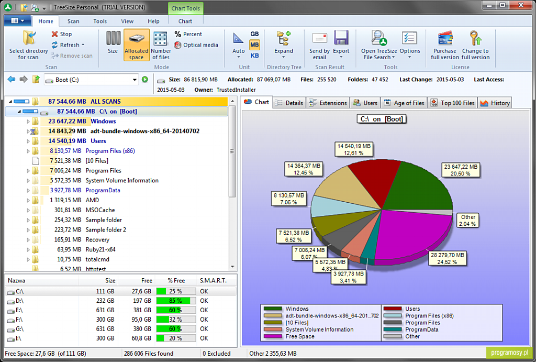The image size is (536, 362).
Task: Switch mode to Number of files
Action: (x=161, y=45)
